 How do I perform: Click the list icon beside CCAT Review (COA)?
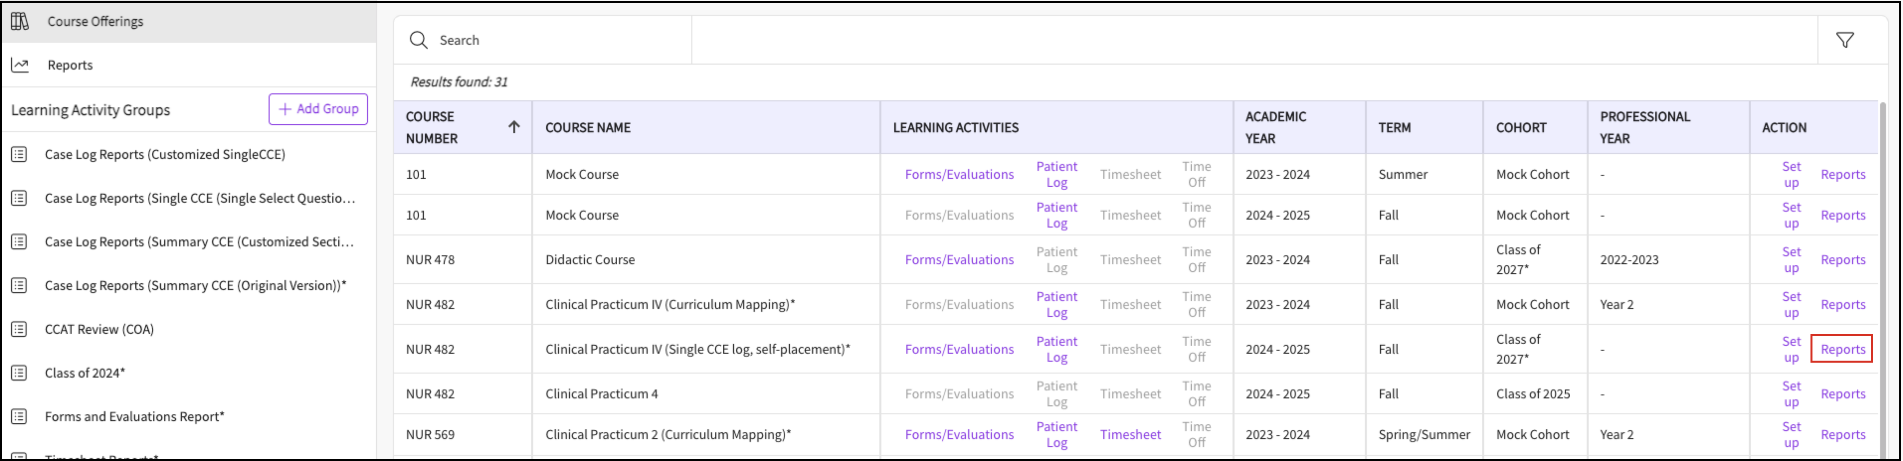click(x=20, y=329)
